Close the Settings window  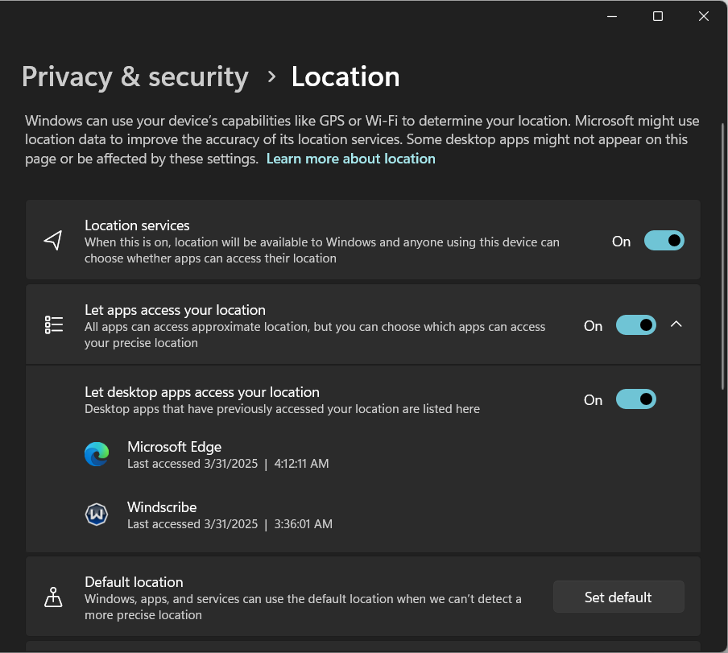tap(704, 16)
